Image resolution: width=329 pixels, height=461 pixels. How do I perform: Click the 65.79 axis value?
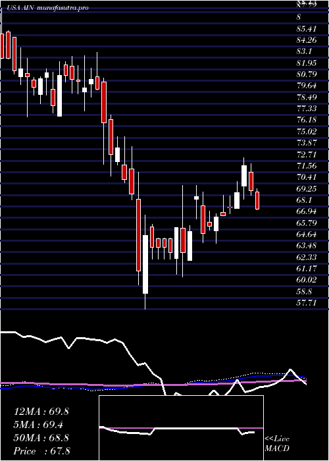[307, 223]
